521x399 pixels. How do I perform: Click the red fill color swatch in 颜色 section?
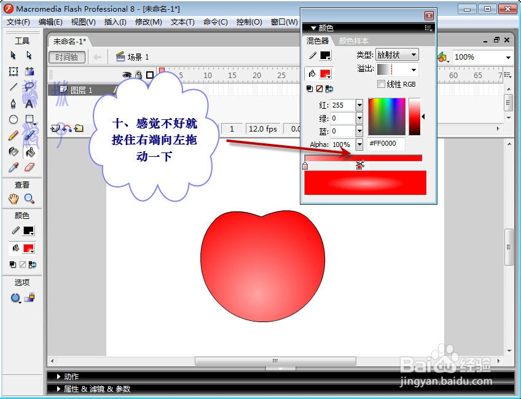click(28, 248)
